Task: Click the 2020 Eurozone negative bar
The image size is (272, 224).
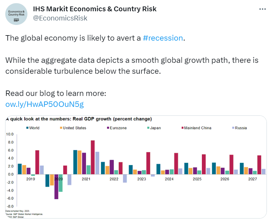Action: tap(56, 186)
